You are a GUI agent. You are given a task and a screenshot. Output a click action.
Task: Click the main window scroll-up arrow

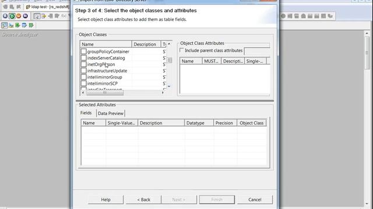coord(367,34)
